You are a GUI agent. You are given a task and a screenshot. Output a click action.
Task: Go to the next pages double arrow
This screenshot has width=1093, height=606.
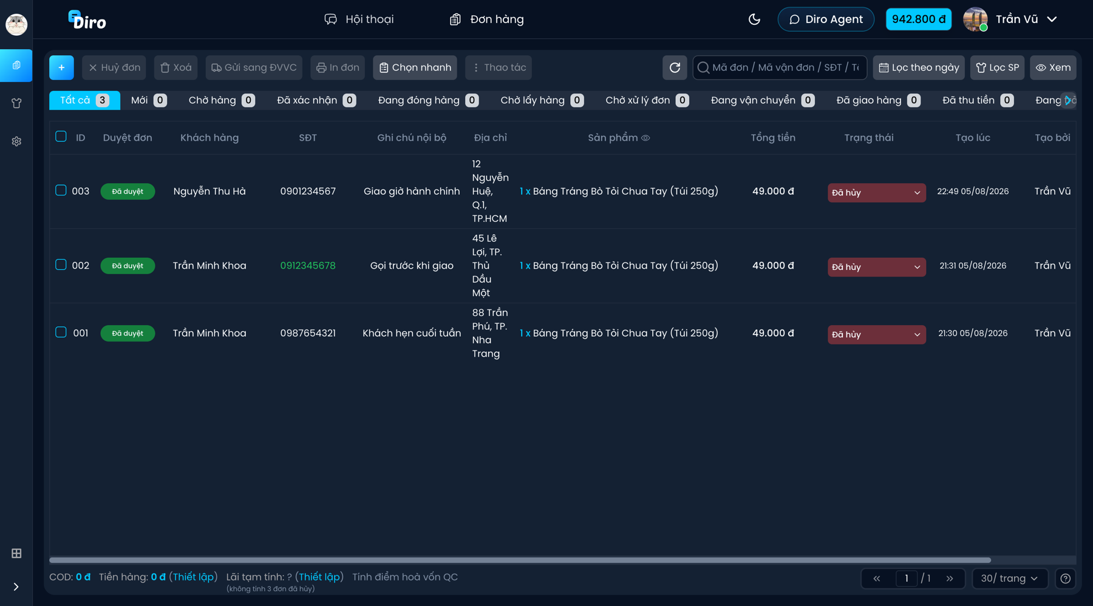tap(950, 579)
